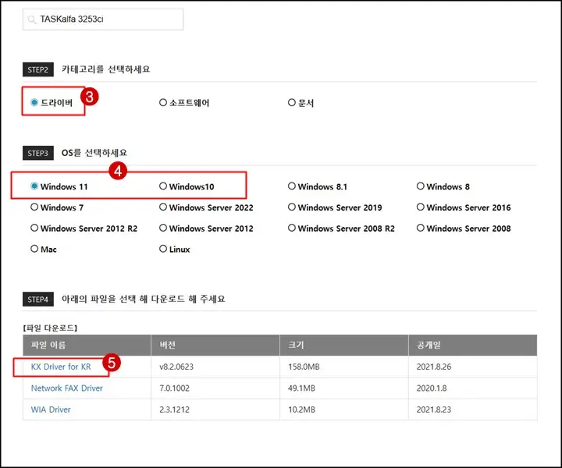Choose Windows 8.1 as the OS

tap(292, 186)
